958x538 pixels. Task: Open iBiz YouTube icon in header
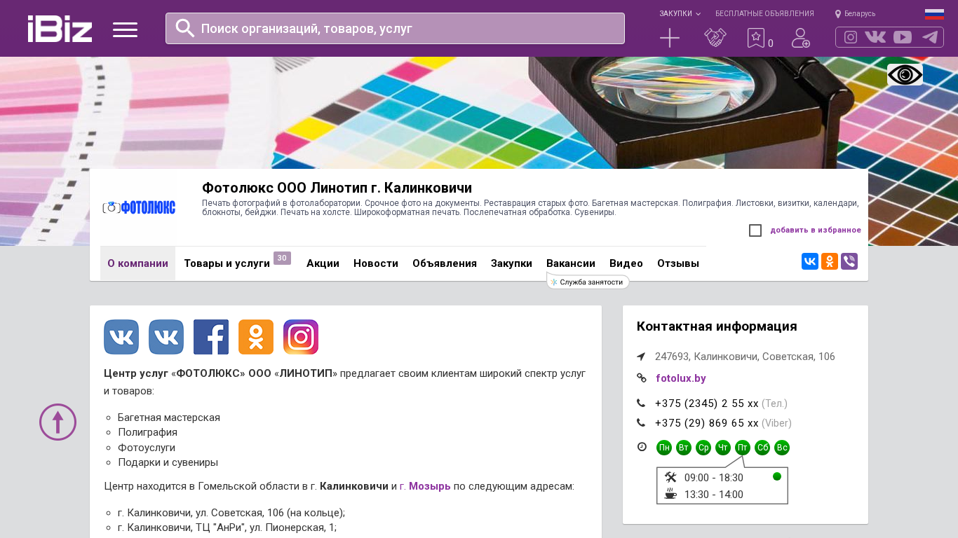coord(903,37)
